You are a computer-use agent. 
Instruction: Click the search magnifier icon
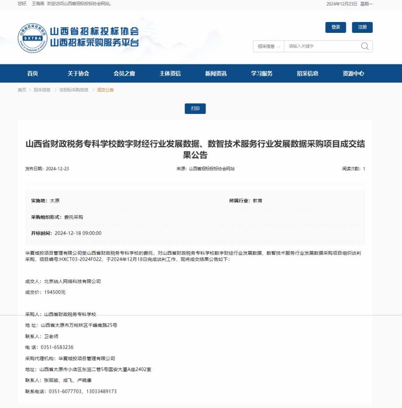pos(365,46)
